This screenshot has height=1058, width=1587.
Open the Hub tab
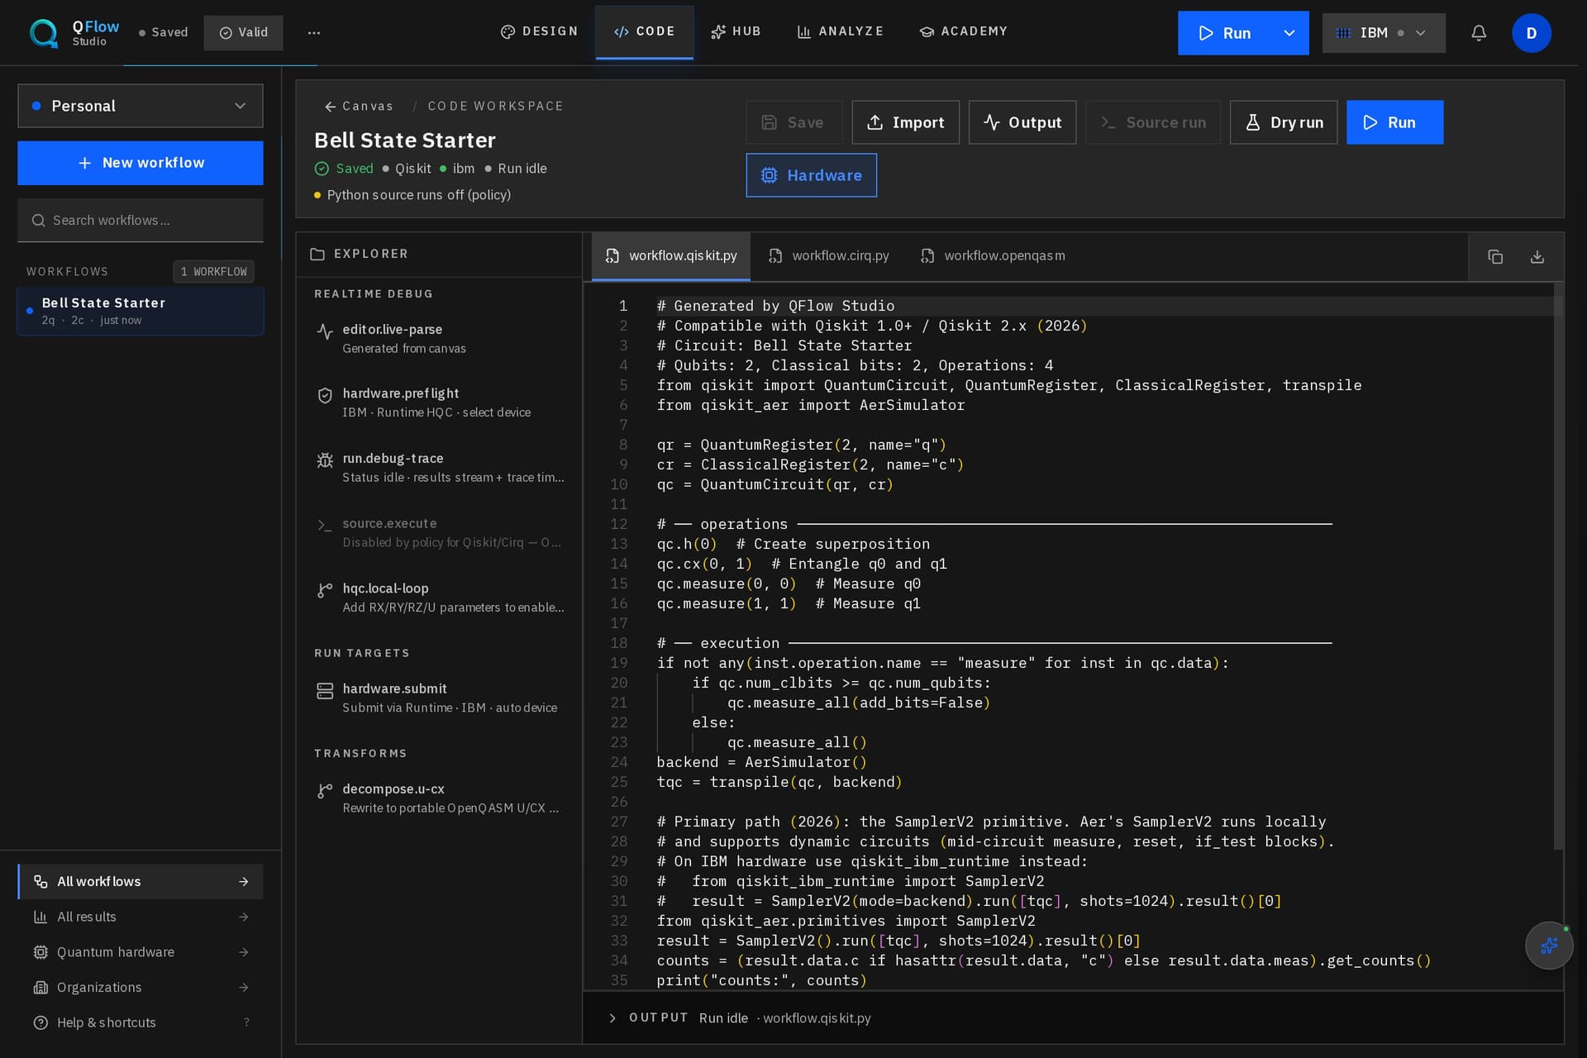coord(736,31)
